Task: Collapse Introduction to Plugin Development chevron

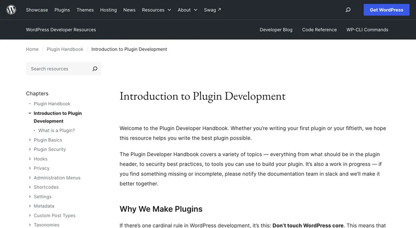Action: point(30,113)
